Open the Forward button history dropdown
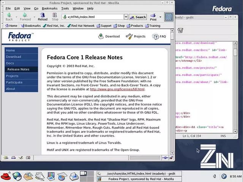The image size is (243, 182). pyautogui.click(x=35, y=17)
